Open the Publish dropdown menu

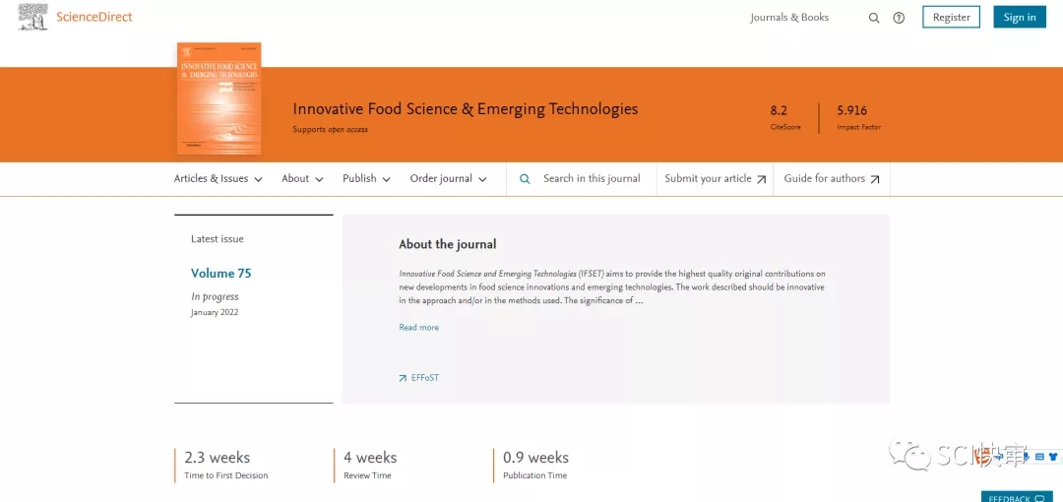[366, 179]
